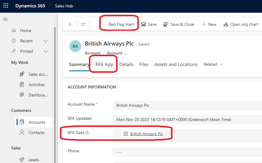The image size is (262, 163).
Task: Click the Dashboards icon in sidebar
Action: tap(22, 95)
